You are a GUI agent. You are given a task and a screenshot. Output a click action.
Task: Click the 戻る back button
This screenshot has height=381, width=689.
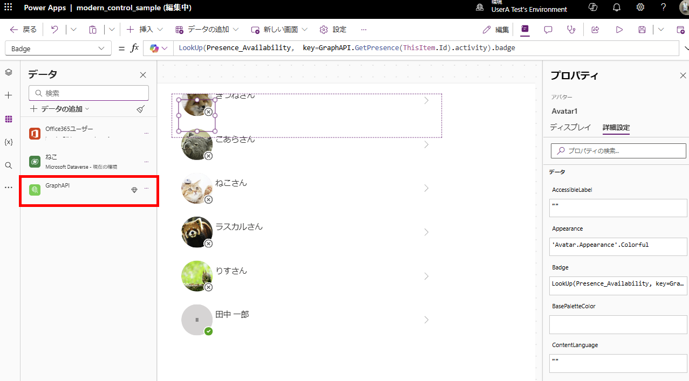pos(22,29)
